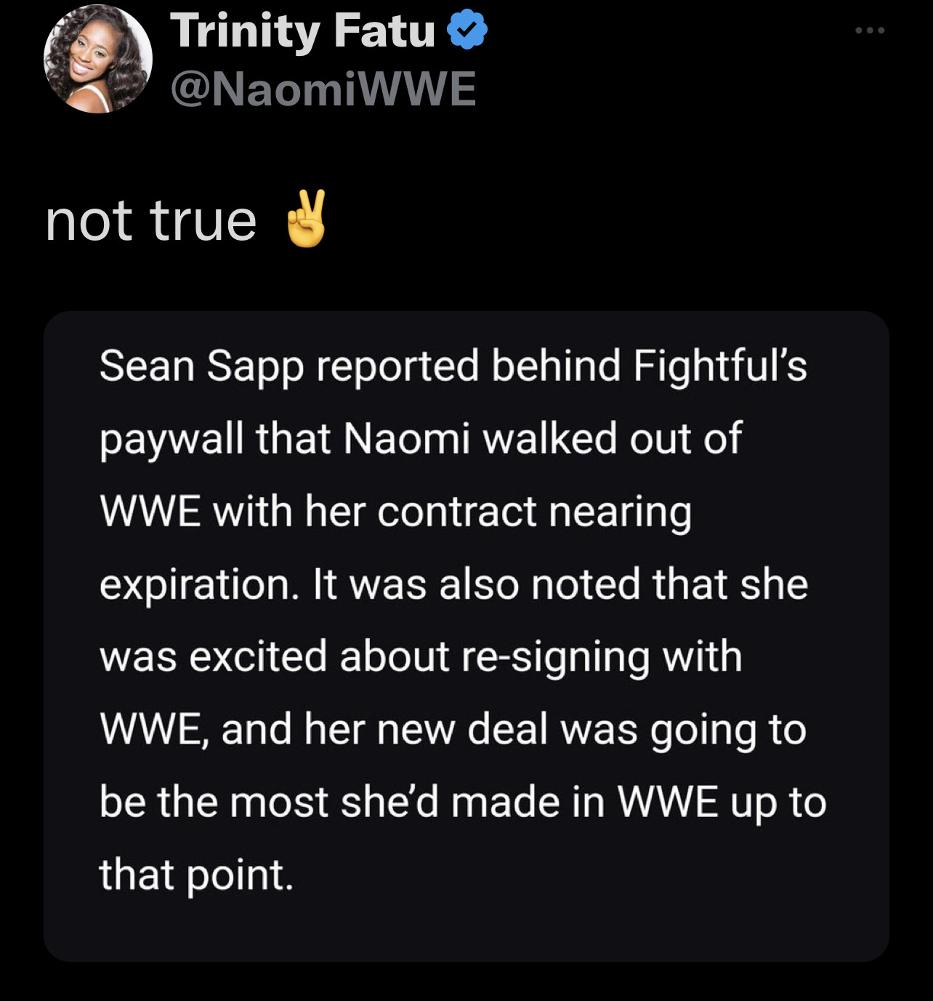This screenshot has width=933, height=1001.
Task: Click the victory hand emoji
Action: coord(306,219)
